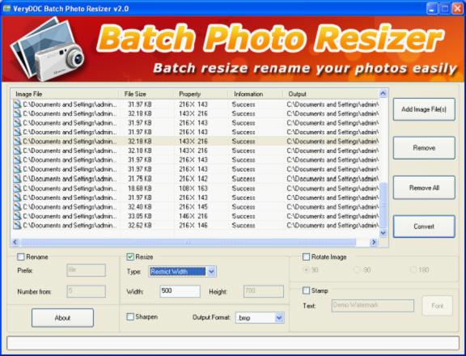Viewport: 466px width, 356px height.
Task: Click the file icon of the highlighted row
Action: click(17, 141)
